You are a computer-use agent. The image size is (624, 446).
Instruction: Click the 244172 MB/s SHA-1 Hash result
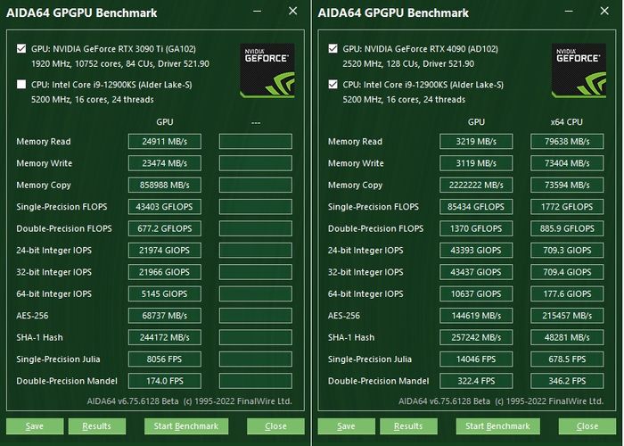coord(165,337)
